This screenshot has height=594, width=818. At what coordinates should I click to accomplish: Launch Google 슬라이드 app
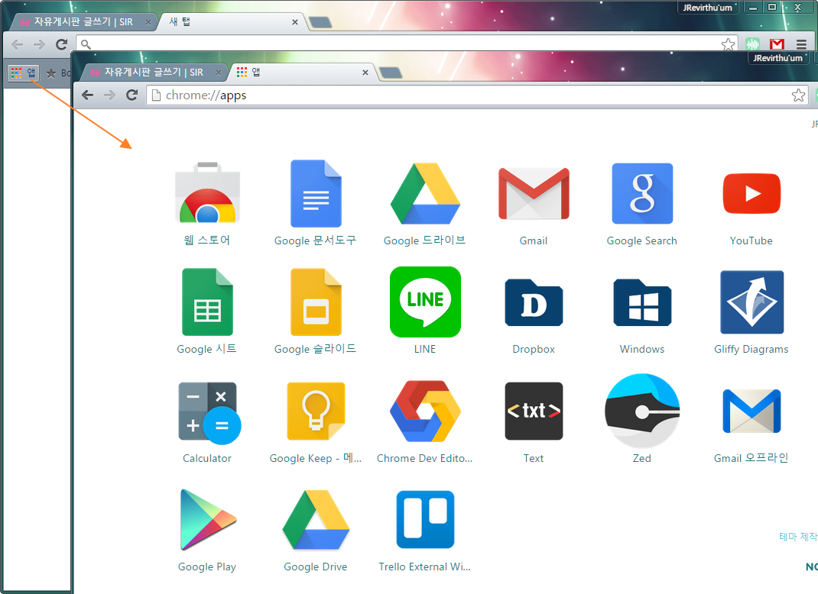coord(316,302)
